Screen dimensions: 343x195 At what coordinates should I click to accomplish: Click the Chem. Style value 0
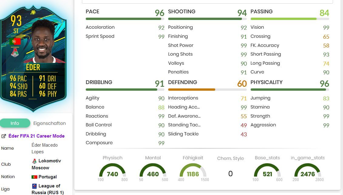coord(230,174)
